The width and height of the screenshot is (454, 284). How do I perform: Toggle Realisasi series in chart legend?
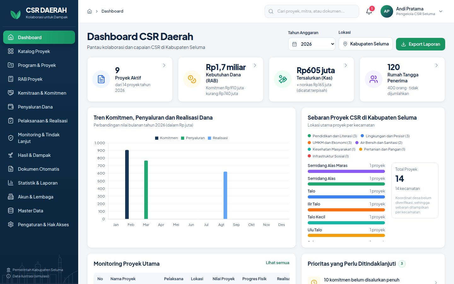pos(218,138)
